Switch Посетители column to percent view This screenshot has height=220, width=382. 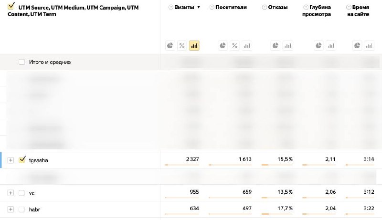click(x=234, y=46)
